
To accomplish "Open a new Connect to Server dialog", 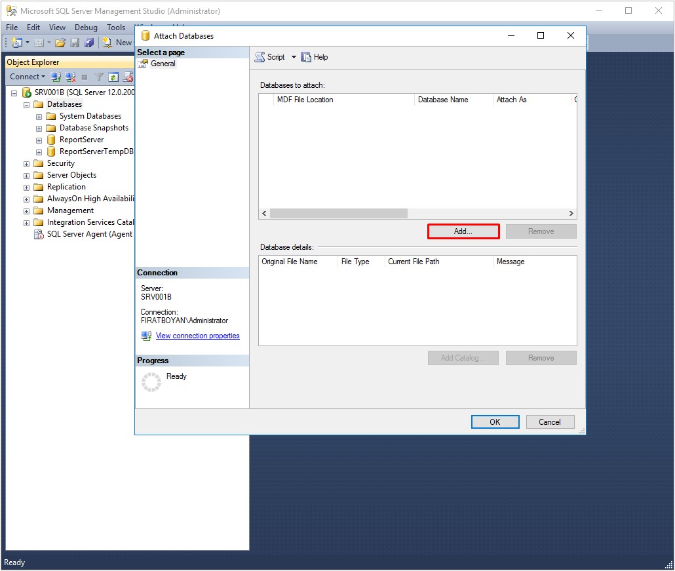I will (x=56, y=77).
